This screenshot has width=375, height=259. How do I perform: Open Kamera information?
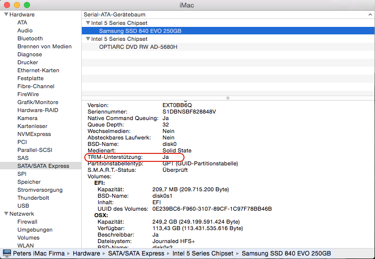coord(27,118)
